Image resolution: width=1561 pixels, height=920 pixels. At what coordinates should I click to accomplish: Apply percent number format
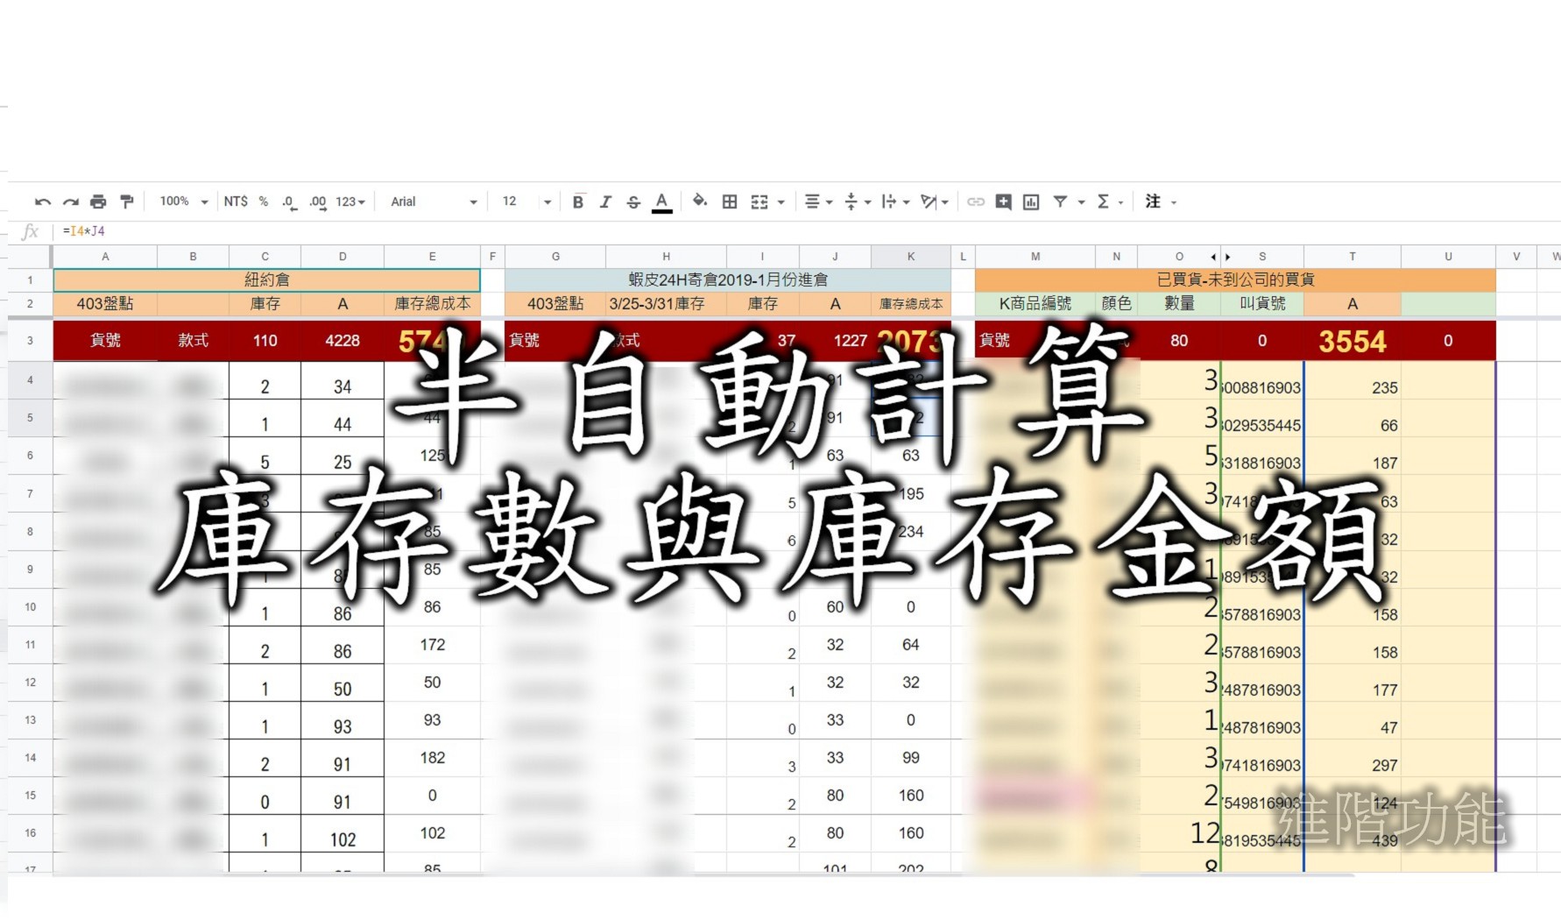tap(263, 202)
